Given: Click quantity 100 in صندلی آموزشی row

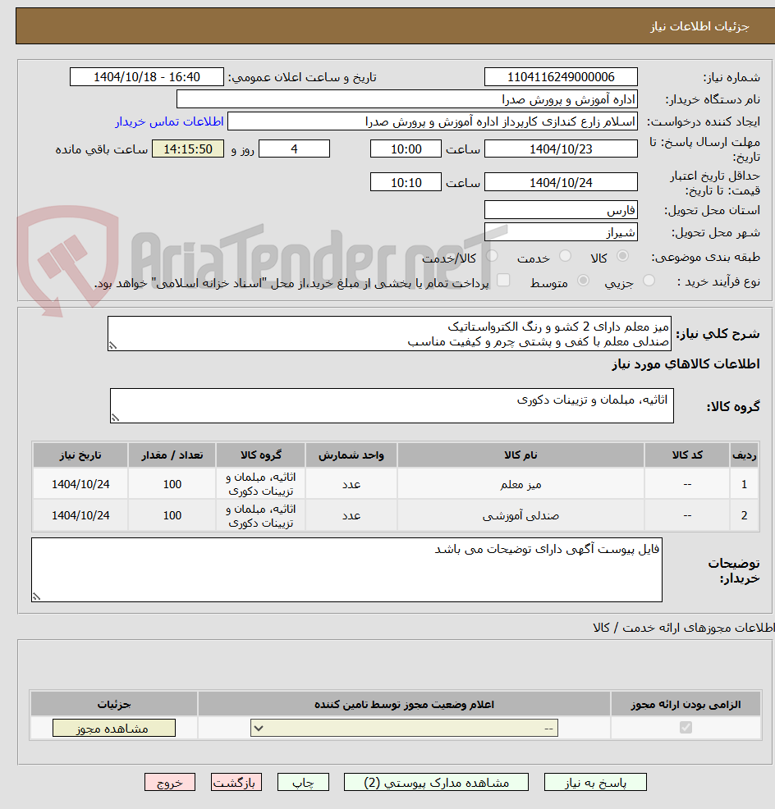Looking at the screenshot, I should [172, 515].
